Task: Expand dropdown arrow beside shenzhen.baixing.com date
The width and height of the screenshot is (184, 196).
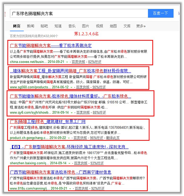Action: (x=70, y=163)
